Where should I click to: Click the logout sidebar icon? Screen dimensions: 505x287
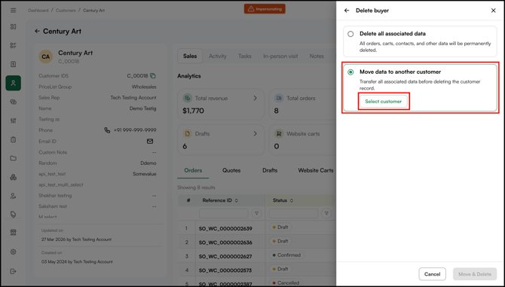(x=14, y=271)
